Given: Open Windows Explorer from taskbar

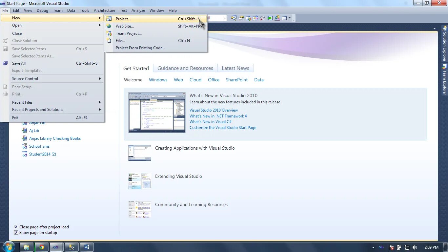Looking at the screenshot, I should pyautogui.click(x=27, y=247).
